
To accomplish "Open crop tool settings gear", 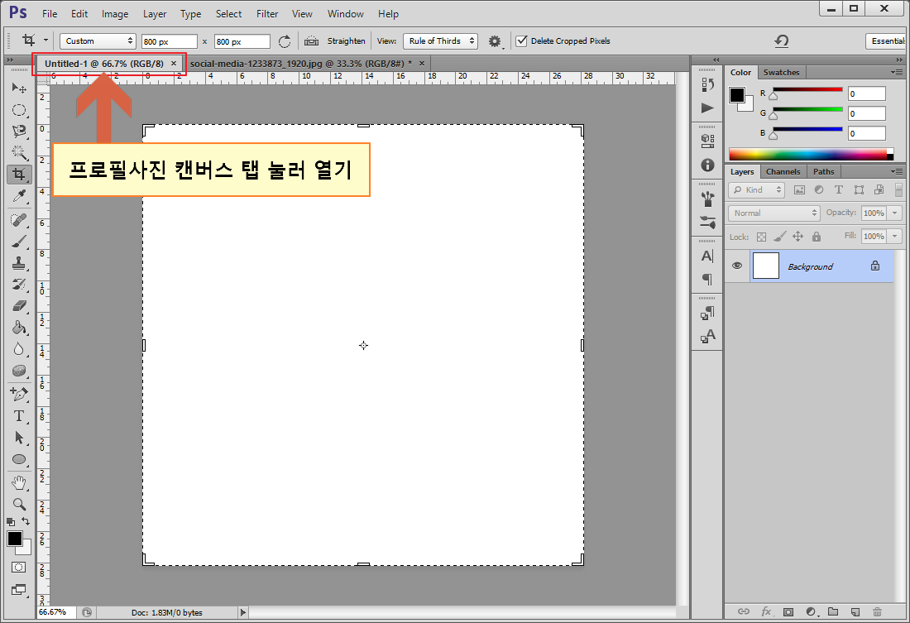I will point(495,41).
